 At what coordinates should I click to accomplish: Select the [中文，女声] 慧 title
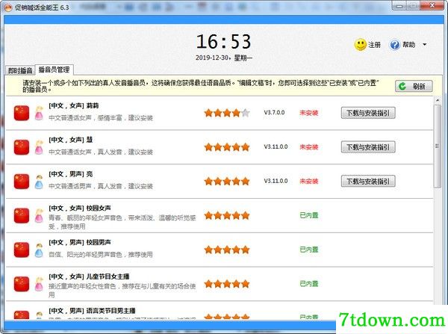[71, 140]
